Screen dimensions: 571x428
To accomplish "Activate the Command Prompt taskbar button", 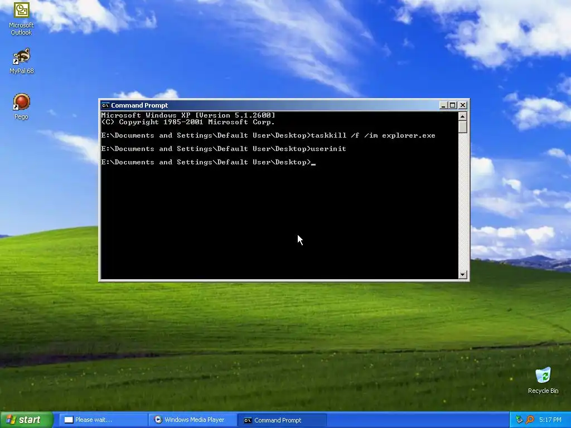I will (x=282, y=420).
